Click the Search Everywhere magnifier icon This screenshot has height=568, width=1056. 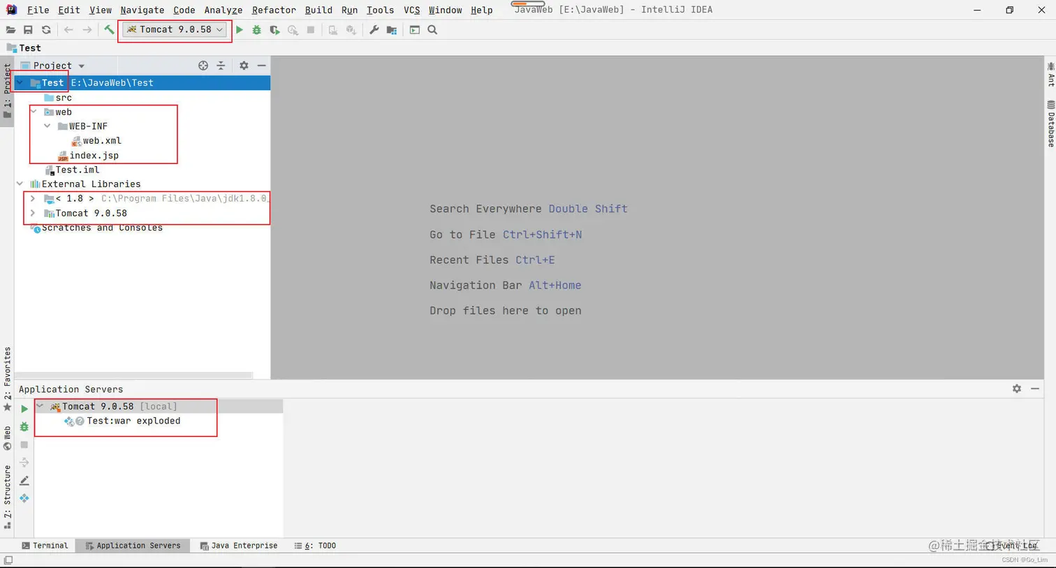click(433, 30)
